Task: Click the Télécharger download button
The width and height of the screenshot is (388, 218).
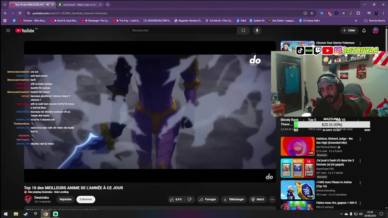Action: [233, 199]
